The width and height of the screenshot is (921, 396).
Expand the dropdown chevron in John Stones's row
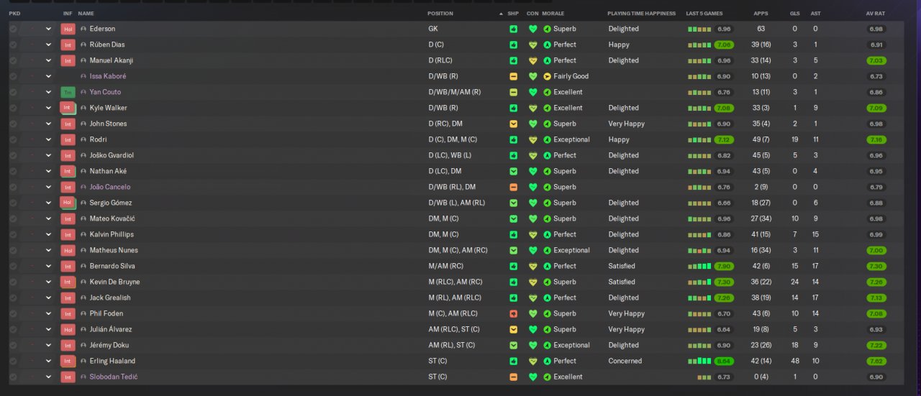(x=49, y=124)
